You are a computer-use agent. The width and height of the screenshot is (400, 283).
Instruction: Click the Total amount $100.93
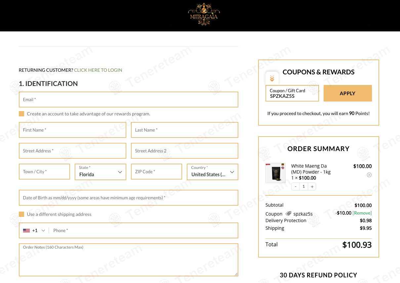[x=357, y=245]
